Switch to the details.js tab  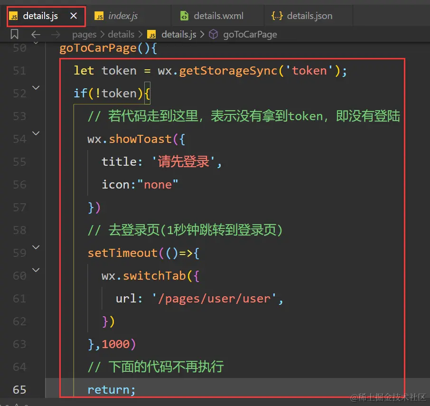click(x=46, y=16)
